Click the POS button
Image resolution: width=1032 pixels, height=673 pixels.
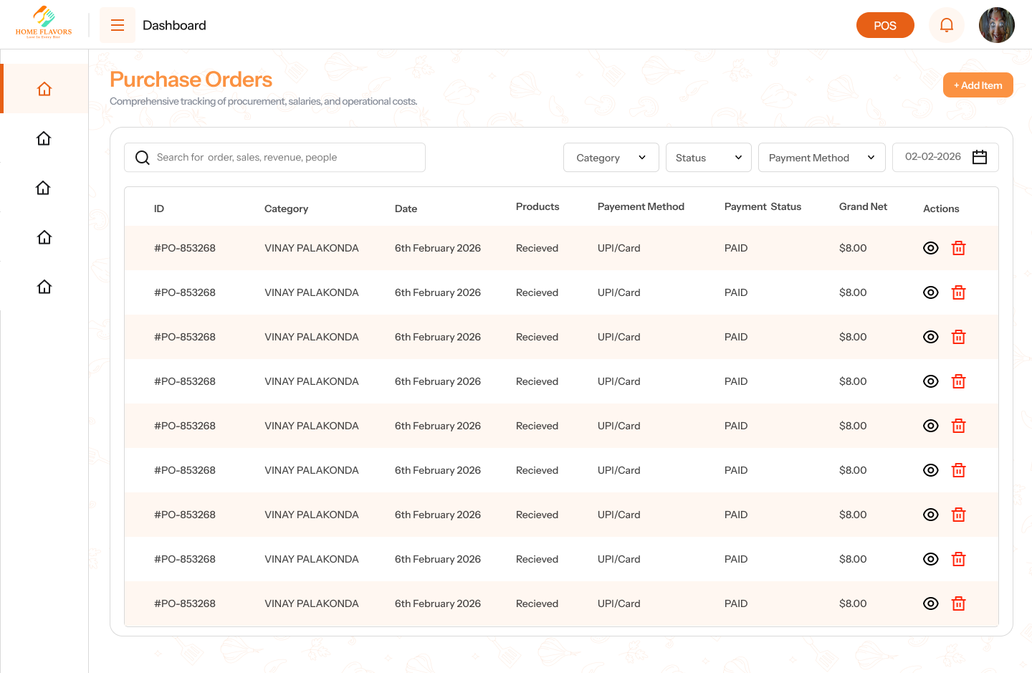(x=884, y=26)
